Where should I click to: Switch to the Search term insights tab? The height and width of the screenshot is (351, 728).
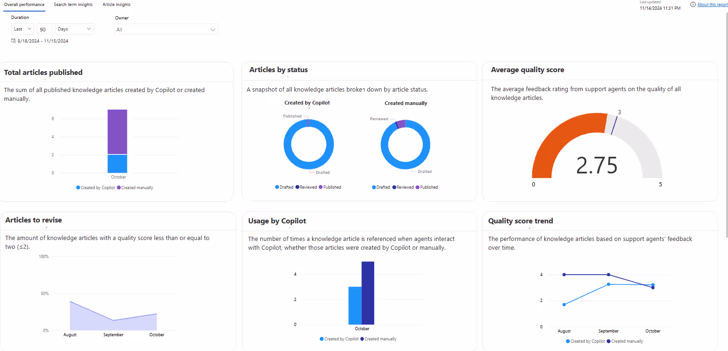[73, 5]
